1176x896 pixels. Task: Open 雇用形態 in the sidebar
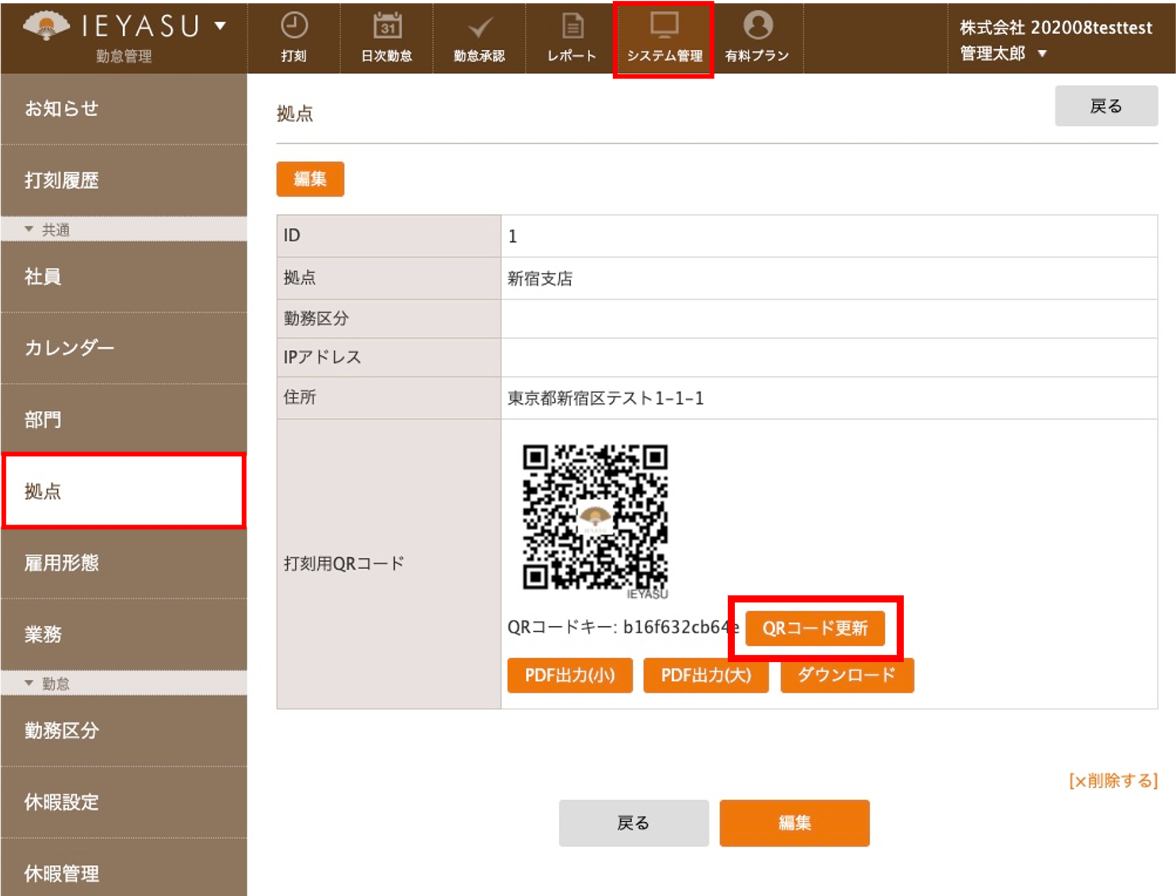pos(124,563)
